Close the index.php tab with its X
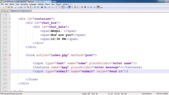 point(10,11)
